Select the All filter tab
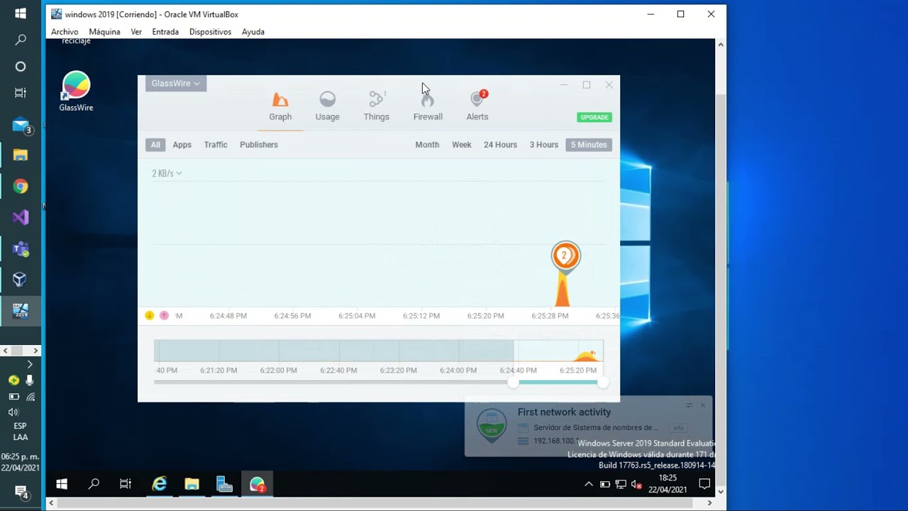Screen dimensions: 908x511 pos(155,145)
